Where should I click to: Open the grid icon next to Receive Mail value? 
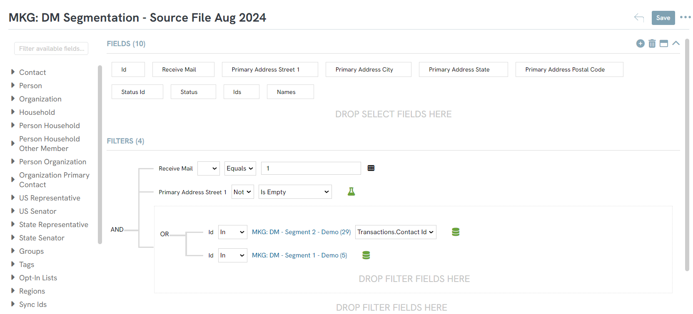[371, 168]
